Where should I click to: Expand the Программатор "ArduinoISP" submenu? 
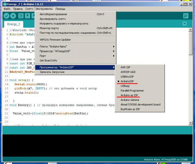pyautogui.click(x=75, y=67)
